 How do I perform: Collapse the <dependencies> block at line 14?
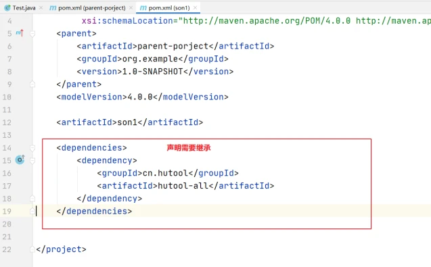click(32, 148)
